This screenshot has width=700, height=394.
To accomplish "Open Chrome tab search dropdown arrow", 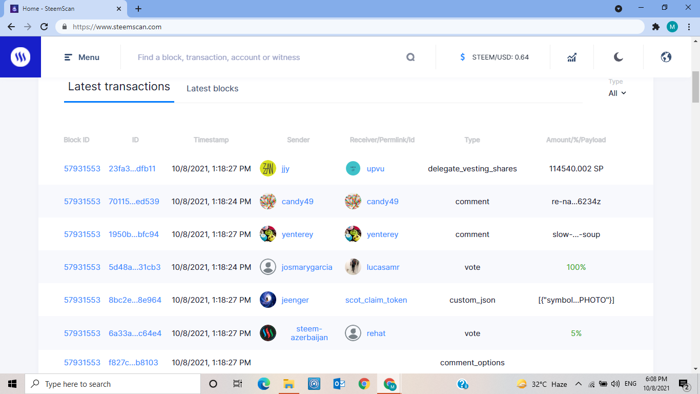I will (619, 8).
